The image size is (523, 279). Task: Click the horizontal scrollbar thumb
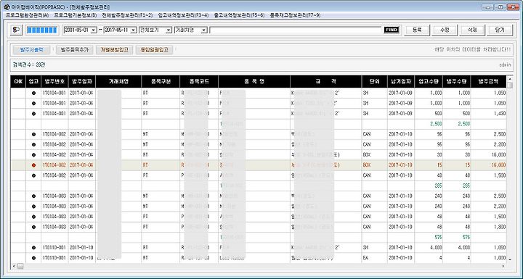tap(20, 267)
